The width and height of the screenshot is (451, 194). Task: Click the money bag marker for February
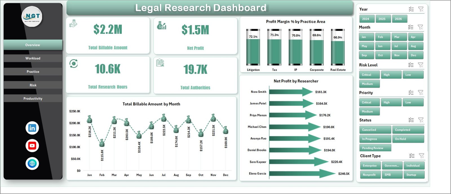pyautogui.click(x=102, y=143)
